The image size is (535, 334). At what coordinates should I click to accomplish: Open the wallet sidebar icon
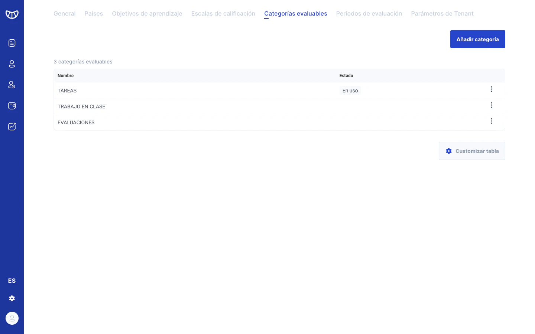12,106
